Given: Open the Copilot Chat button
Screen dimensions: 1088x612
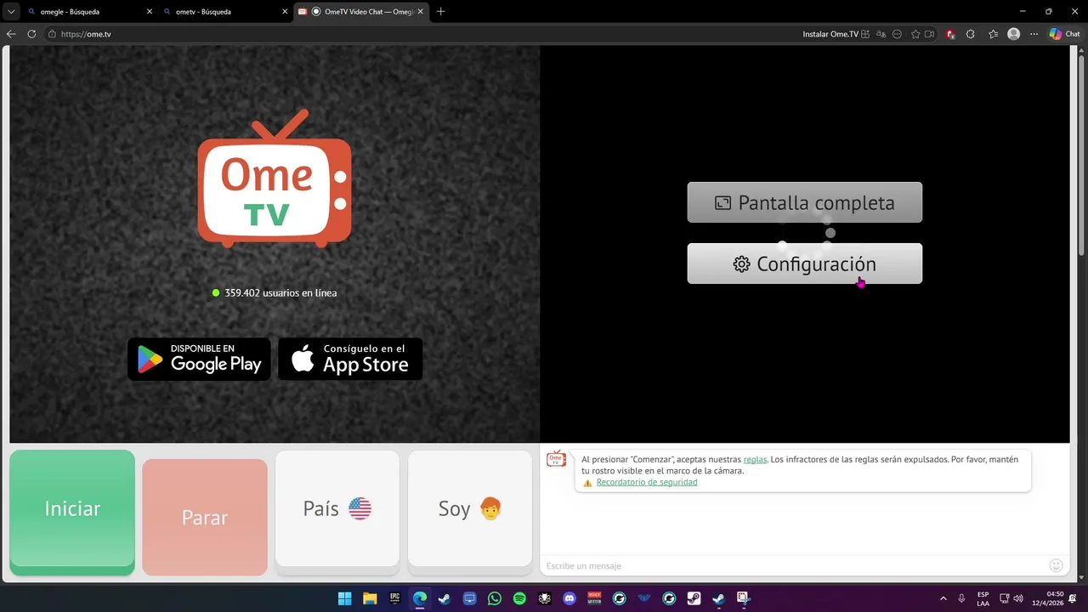Looking at the screenshot, I should [1064, 34].
